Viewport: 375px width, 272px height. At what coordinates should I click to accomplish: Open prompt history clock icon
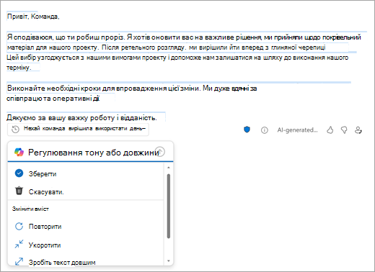coord(16,130)
